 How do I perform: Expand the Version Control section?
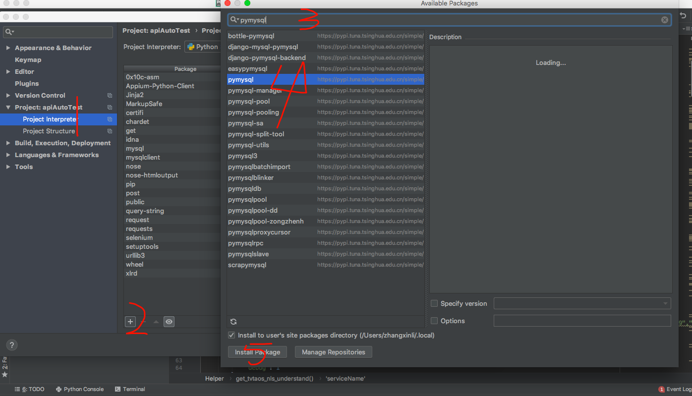[x=8, y=96]
